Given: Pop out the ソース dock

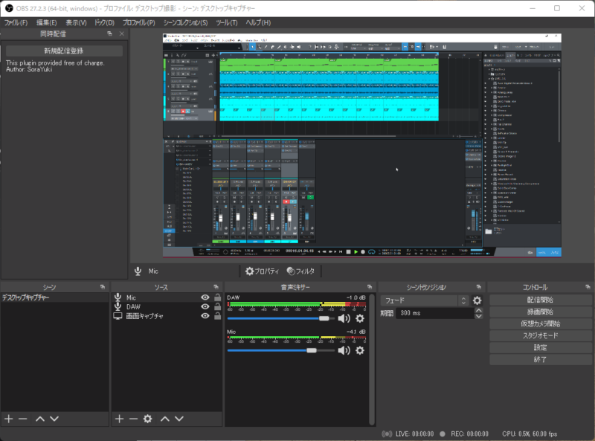Looking at the screenshot, I should [x=216, y=287].
